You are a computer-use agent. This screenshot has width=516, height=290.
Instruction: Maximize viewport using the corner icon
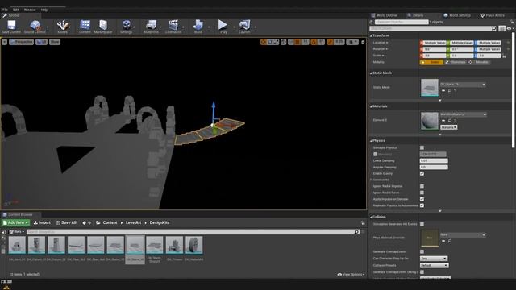pos(363,42)
